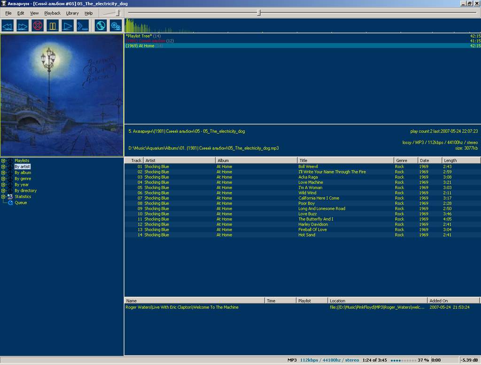The width and height of the screenshot is (481, 365).
Task: Expand the Statistics tree node
Action: click(x=3, y=197)
